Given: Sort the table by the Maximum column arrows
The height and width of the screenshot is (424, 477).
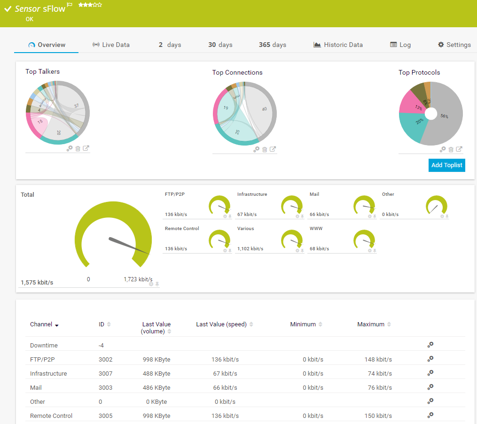Looking at the screenshot, I should coord(390,324).
